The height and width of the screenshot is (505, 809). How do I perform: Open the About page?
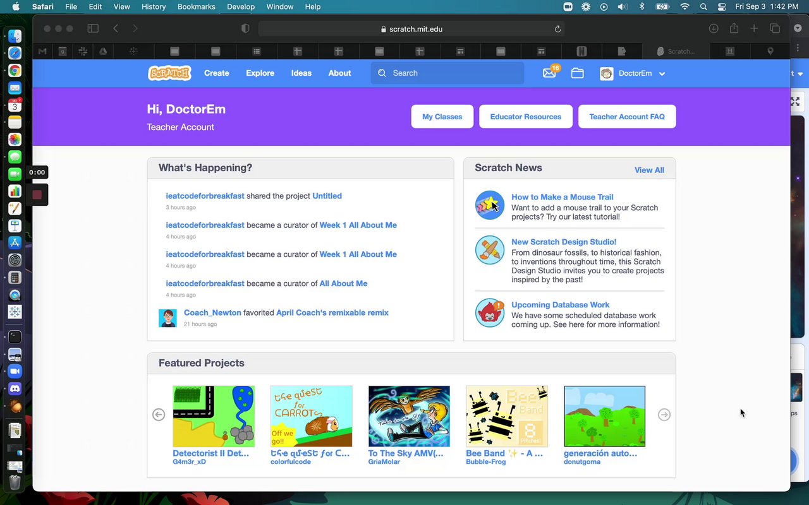(339, 73)
